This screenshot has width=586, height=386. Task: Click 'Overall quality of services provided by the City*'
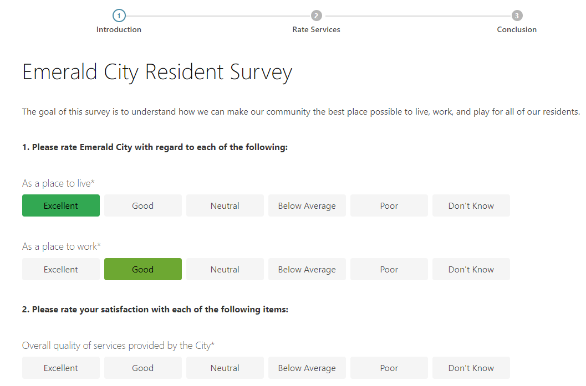(x=119, y=346)
